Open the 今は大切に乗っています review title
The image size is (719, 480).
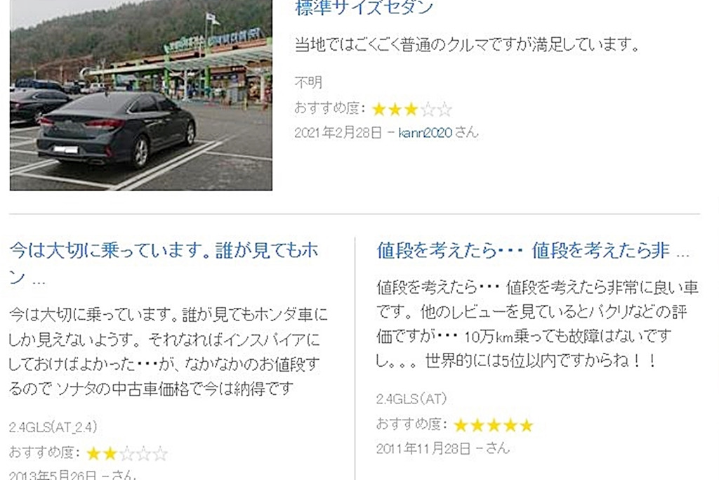(164, 264)
